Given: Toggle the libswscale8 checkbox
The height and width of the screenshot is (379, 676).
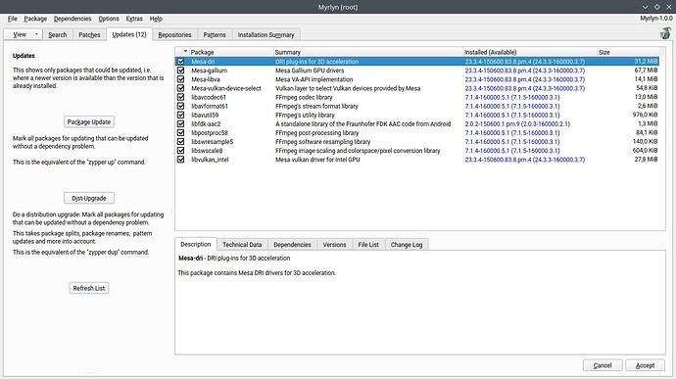Looking at the screenshot, I should [180, 151].
